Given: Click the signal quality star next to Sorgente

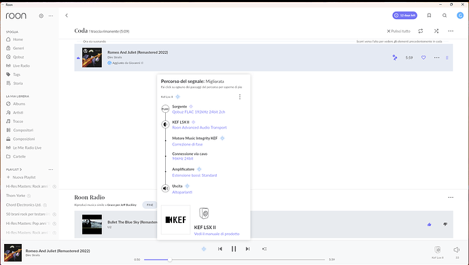Looking at the screenshot, I should 191,107.
